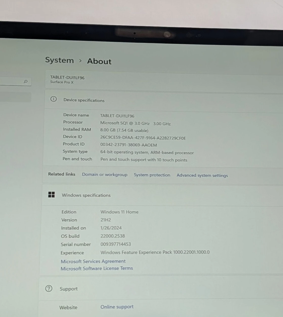Viewport: 283px width, 317px height.
Task: Select the Windows 11 Home edition value
Action: point(119,212)
